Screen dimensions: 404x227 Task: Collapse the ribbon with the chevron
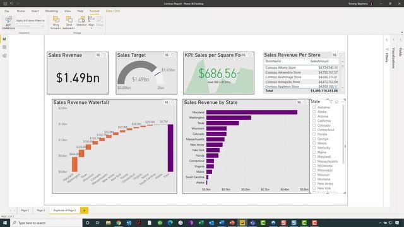coord(401,32)
